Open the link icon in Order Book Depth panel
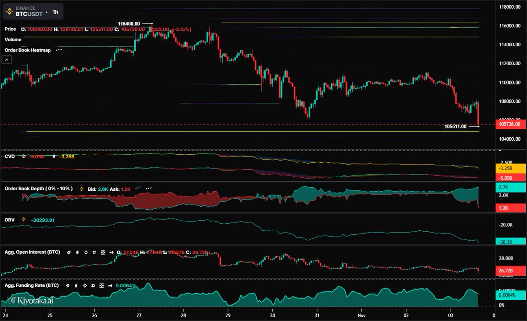This screenshot has height=321, width=527. click(x=137, y=189)
